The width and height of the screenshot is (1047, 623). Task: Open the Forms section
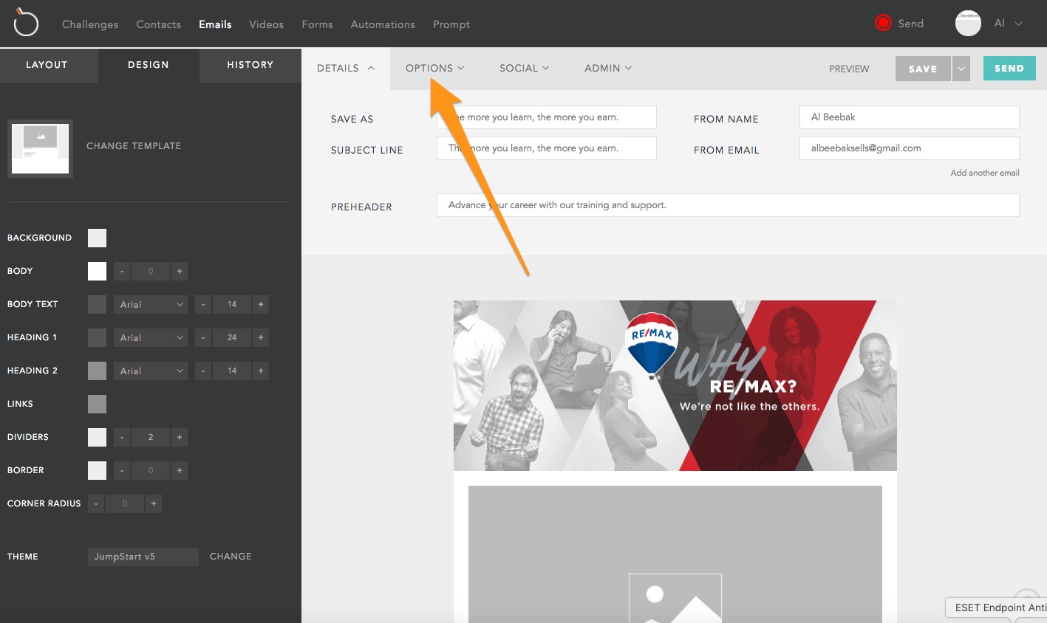pos(317,24)
